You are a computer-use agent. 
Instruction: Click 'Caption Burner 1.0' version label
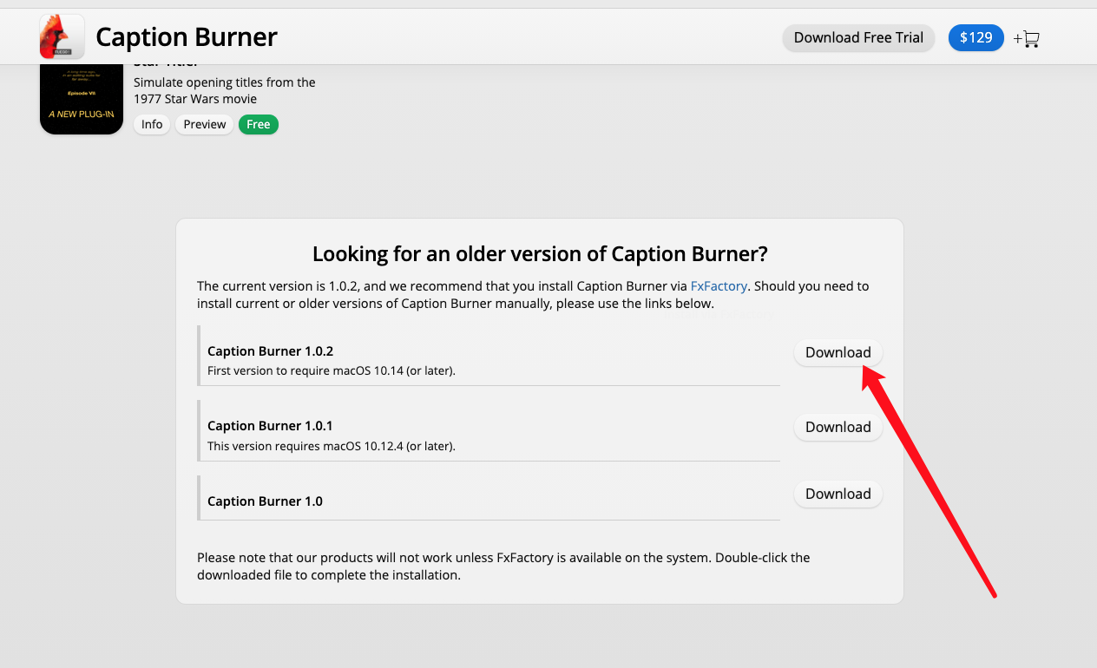point(265,501)
